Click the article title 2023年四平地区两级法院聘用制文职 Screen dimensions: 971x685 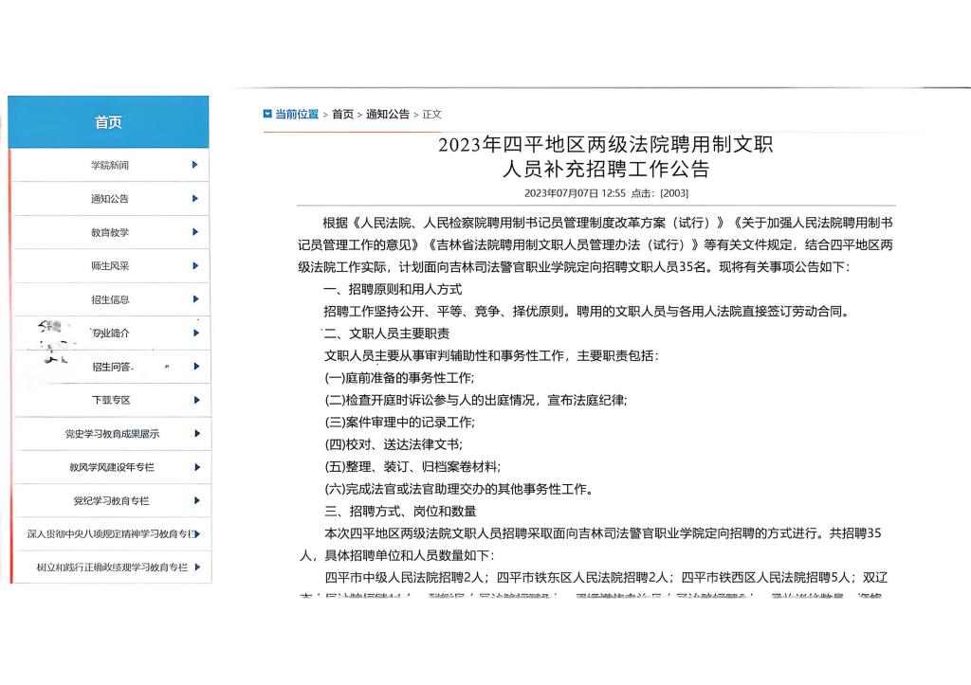[606, 145]
